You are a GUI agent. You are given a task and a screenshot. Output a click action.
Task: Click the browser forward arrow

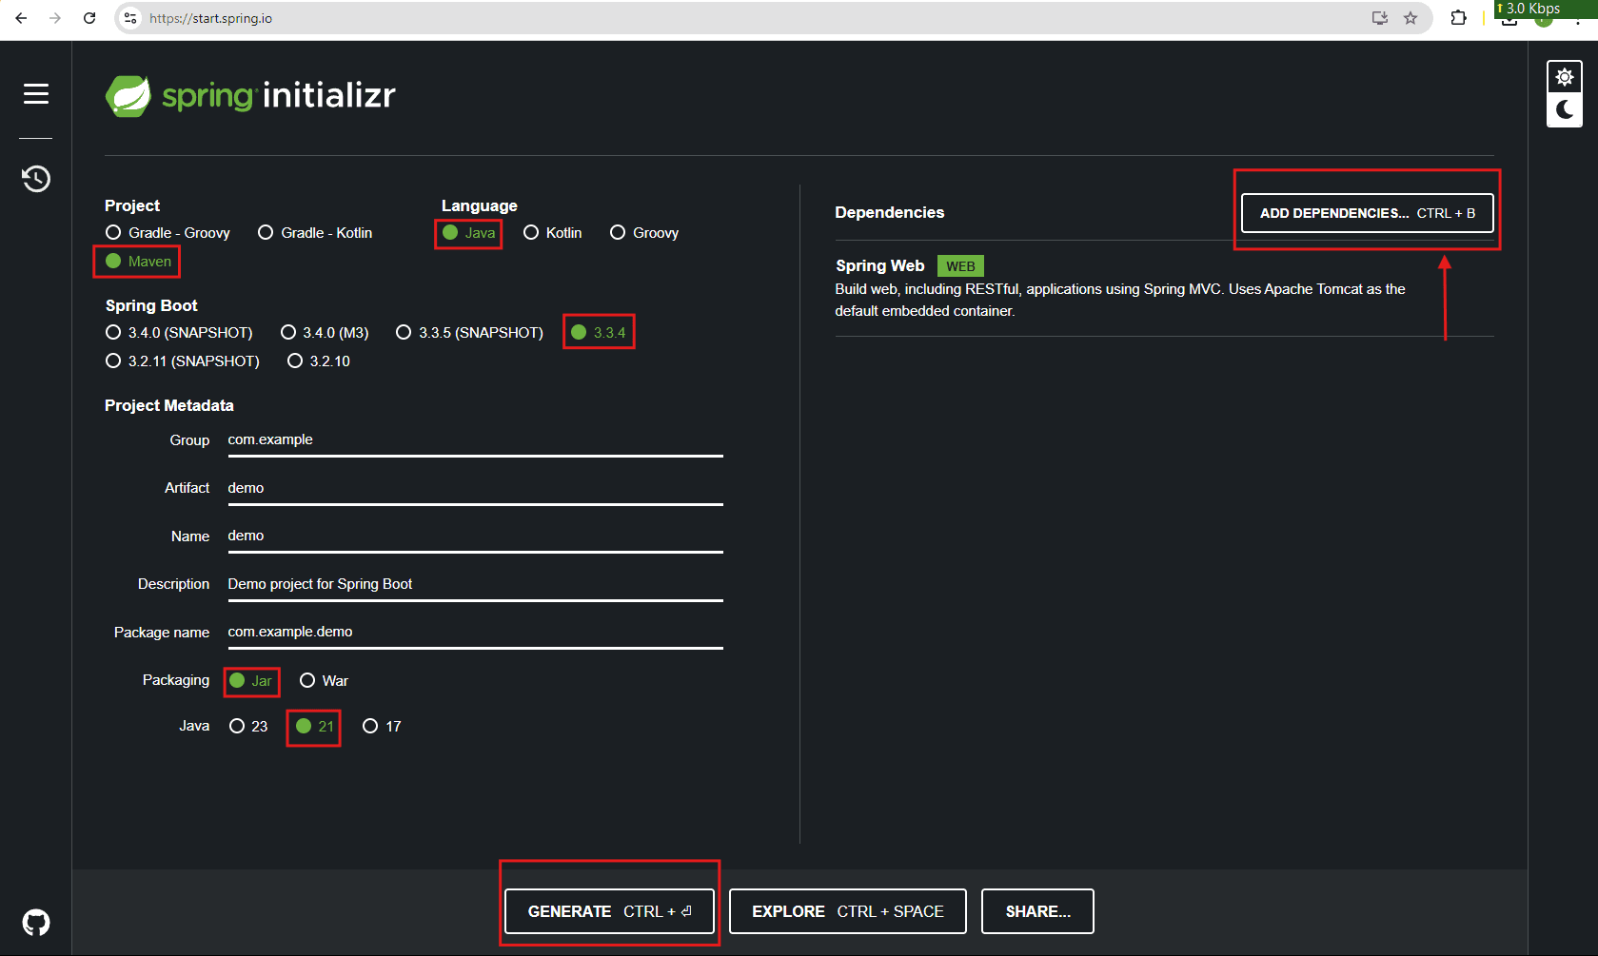pyautogui.click(x=55, y=18)
